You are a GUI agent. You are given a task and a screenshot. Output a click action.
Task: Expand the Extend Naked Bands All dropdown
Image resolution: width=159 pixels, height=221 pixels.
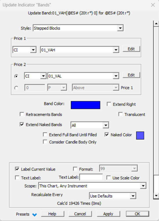pyautogui.click(x=106, y=125)
